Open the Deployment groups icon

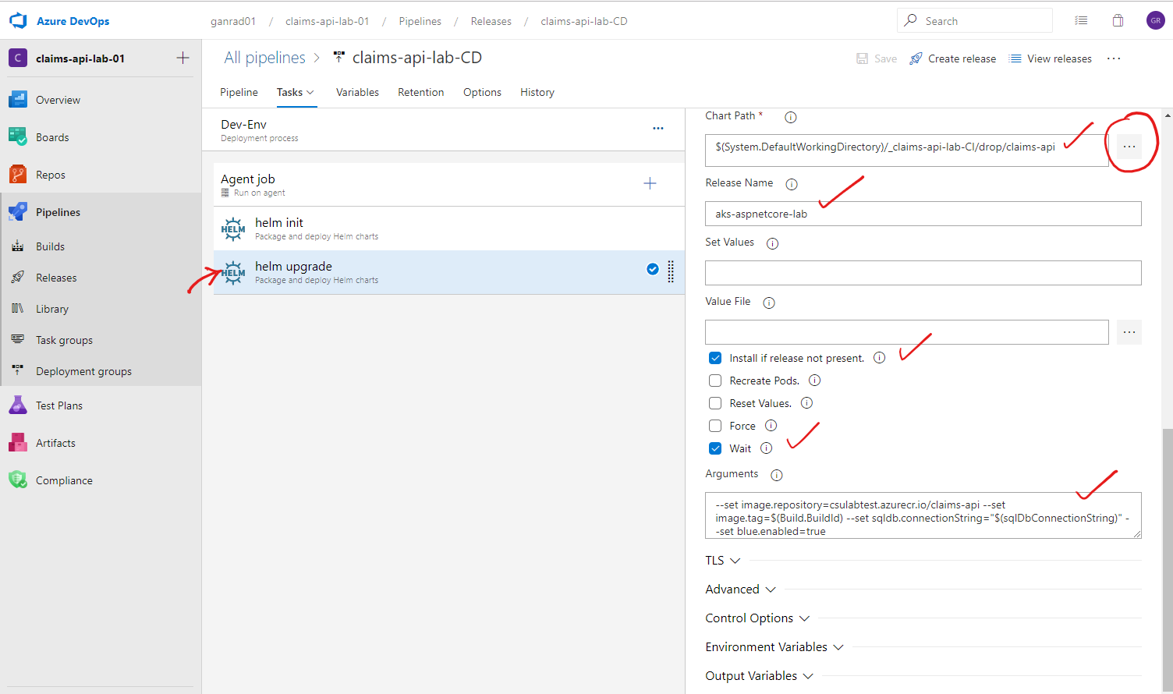pos(18,371)
